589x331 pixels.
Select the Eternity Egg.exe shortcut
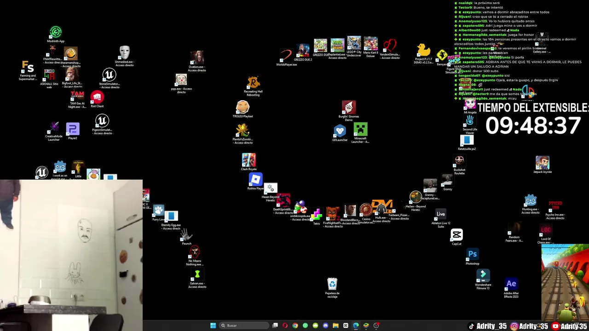tap(171, 220)
